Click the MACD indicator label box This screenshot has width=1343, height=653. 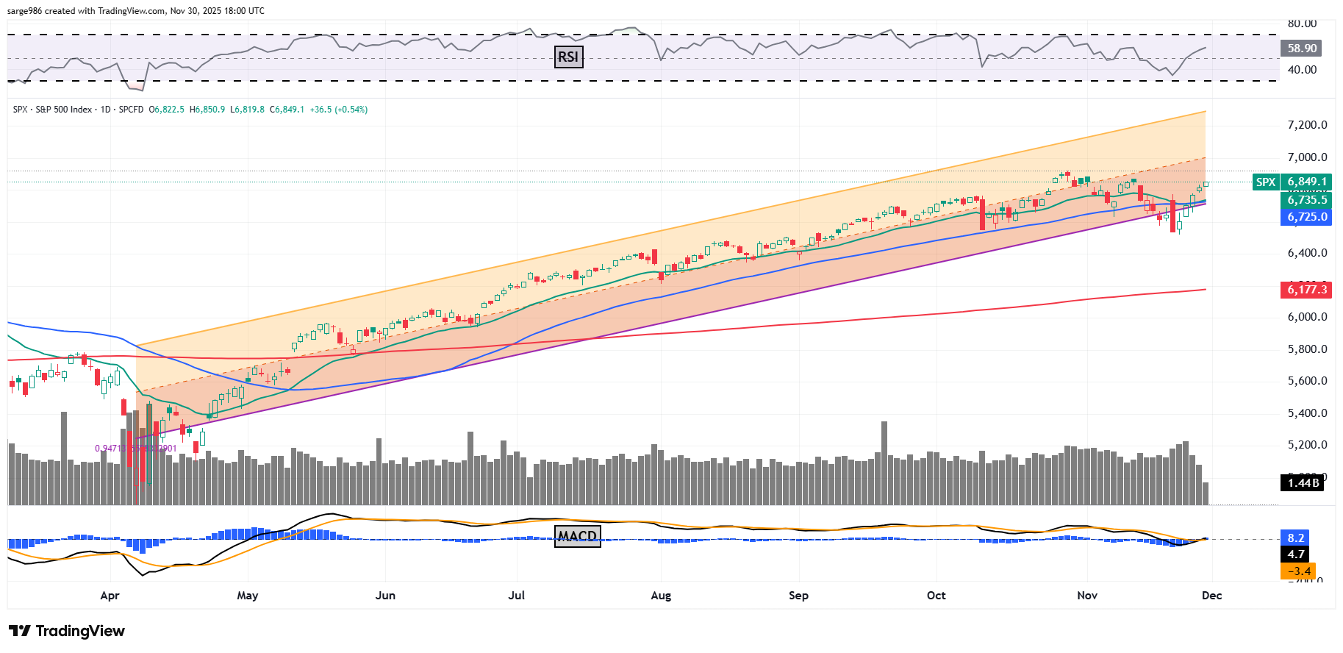pos(577,536)
